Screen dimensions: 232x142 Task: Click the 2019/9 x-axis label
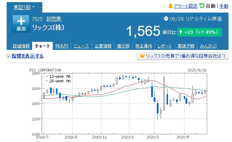click(71, 137)
